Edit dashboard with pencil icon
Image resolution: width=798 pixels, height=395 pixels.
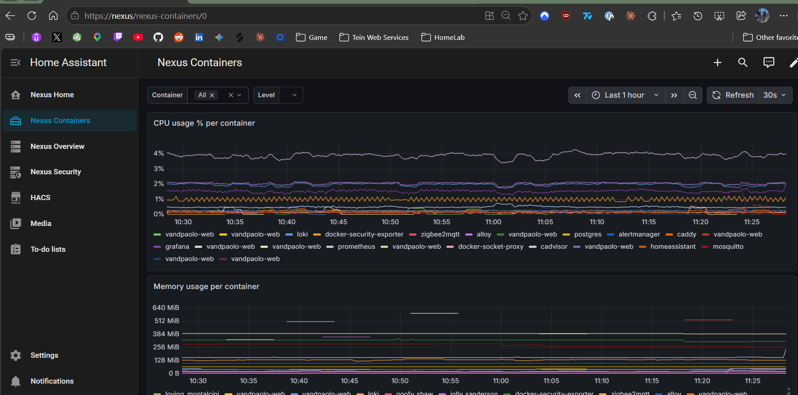[x=793, y=63]
